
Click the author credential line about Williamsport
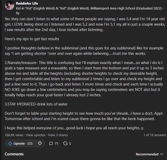tap(89, 8)
